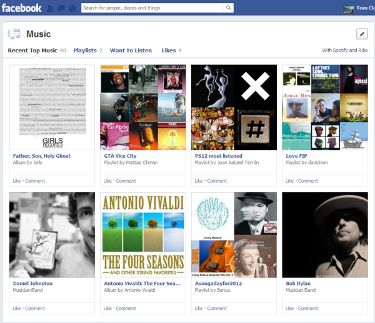Comment on the Daniel Johnston card
375x323 pixels.
(35, 309)
